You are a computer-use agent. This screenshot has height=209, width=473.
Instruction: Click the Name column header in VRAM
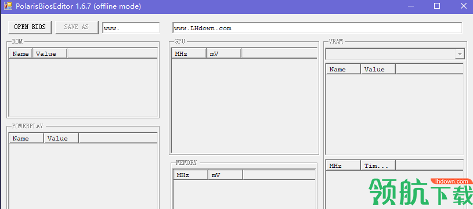(x=343, y=69)
